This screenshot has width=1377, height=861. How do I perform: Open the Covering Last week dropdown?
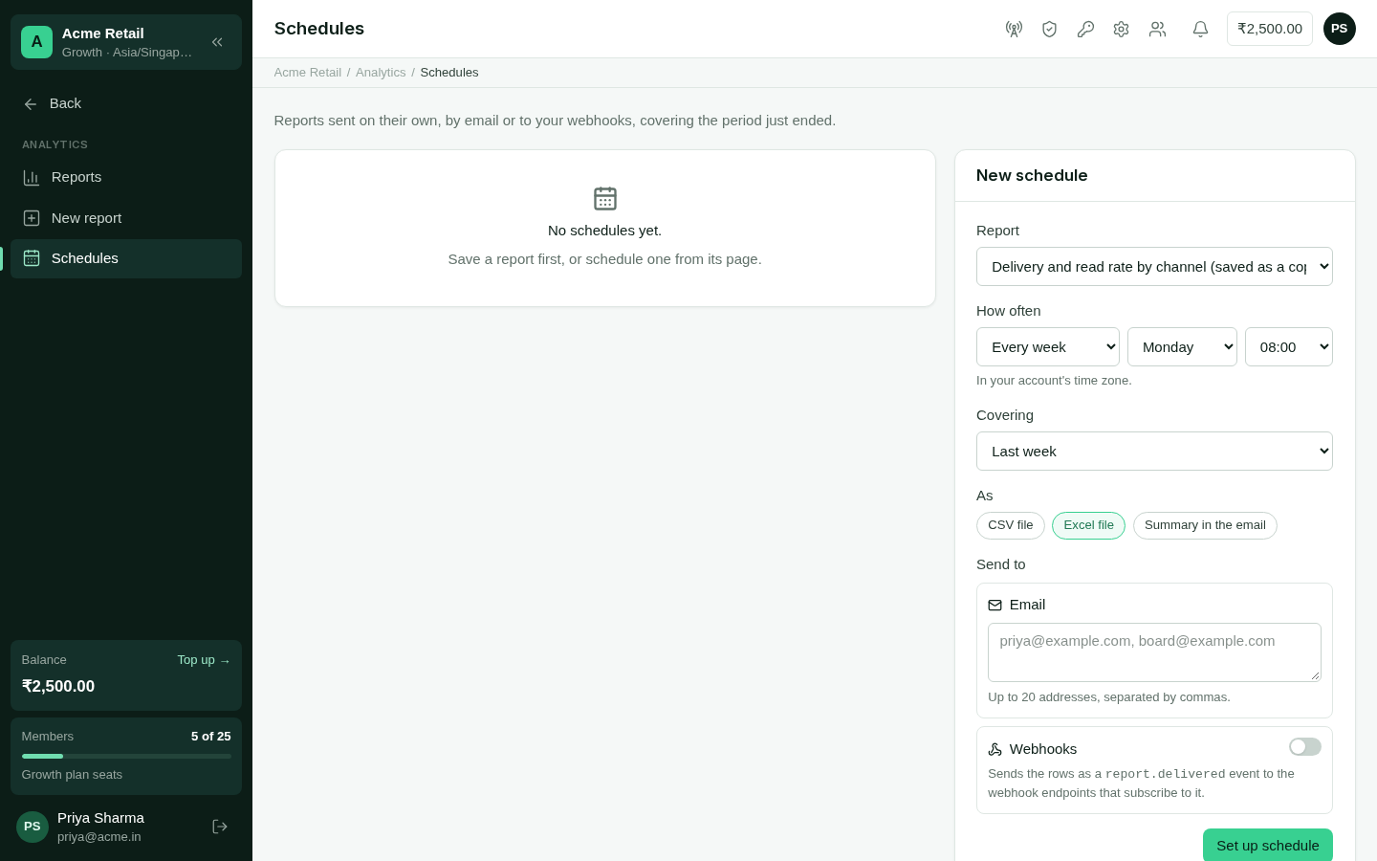[1154, 452]
